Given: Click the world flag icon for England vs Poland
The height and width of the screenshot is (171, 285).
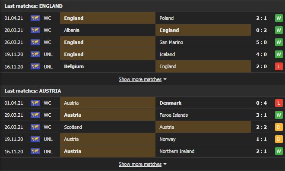Looking at the screenshot, I should click(x=35, y=18).
